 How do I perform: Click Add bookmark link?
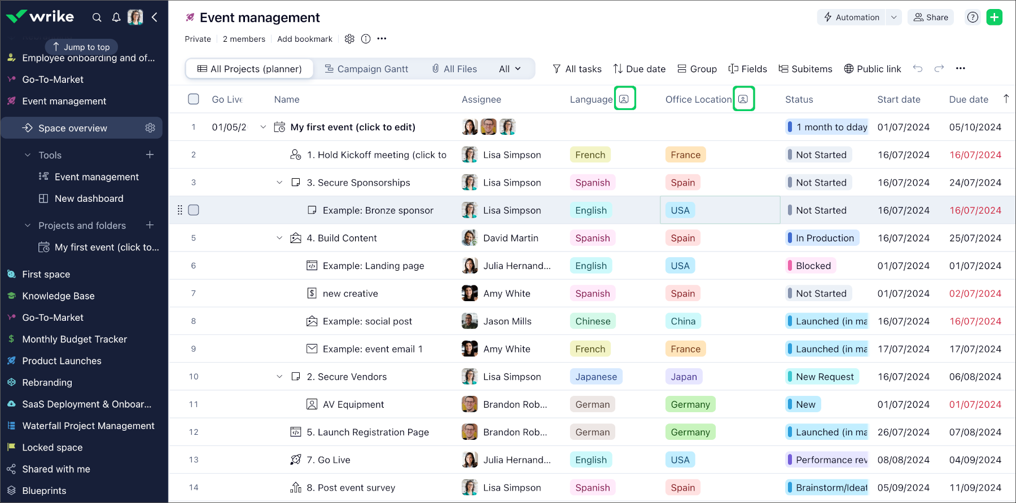pyautogui.click(x=305, y=39)
